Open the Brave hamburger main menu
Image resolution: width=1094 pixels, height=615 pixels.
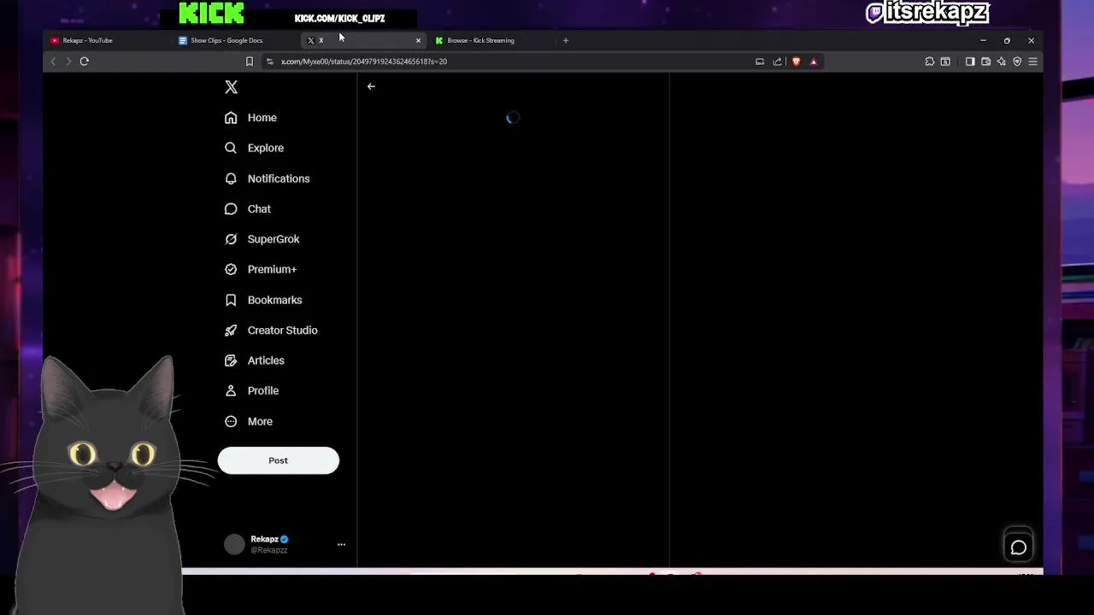[1032, 61]
